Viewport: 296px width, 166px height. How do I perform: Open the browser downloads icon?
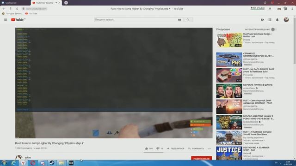point(292,9)
